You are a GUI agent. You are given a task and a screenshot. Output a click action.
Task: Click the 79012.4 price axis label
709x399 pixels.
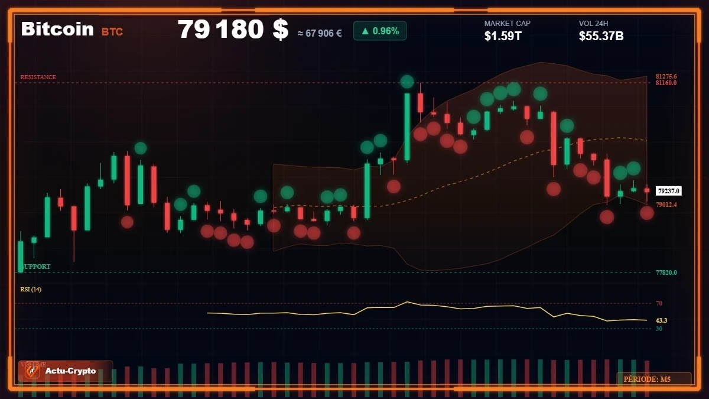(x=666, y=205)
